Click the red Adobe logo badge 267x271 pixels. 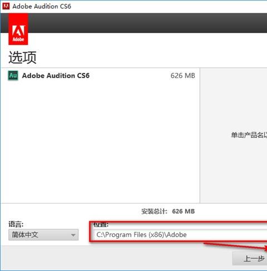click(18, 29)
